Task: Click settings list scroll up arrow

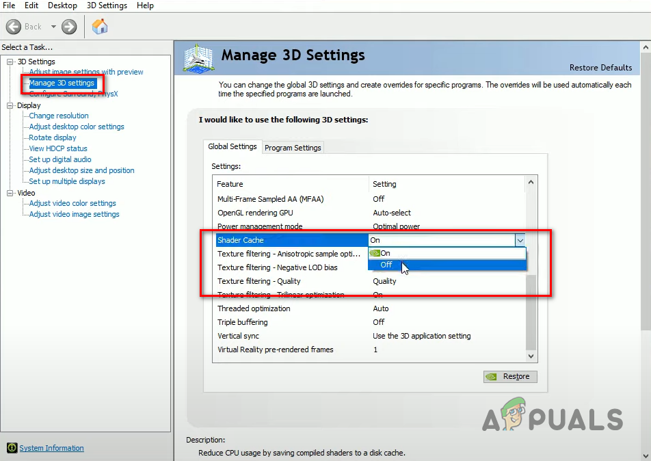Action: coord(531,183)
